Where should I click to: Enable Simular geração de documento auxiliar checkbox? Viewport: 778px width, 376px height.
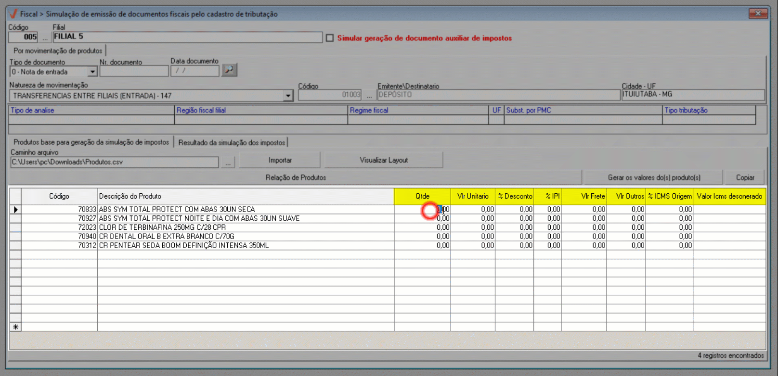click(x=330, y=38)
